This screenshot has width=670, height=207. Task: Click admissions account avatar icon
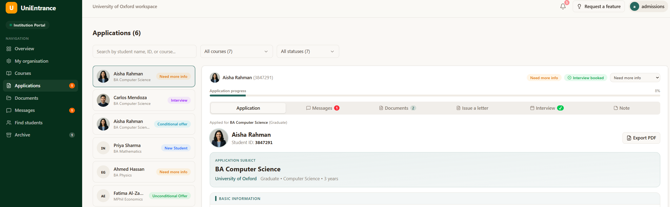634,6
